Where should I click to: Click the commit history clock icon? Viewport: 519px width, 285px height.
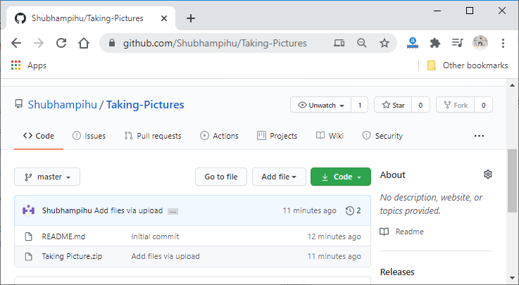[349, 210]
